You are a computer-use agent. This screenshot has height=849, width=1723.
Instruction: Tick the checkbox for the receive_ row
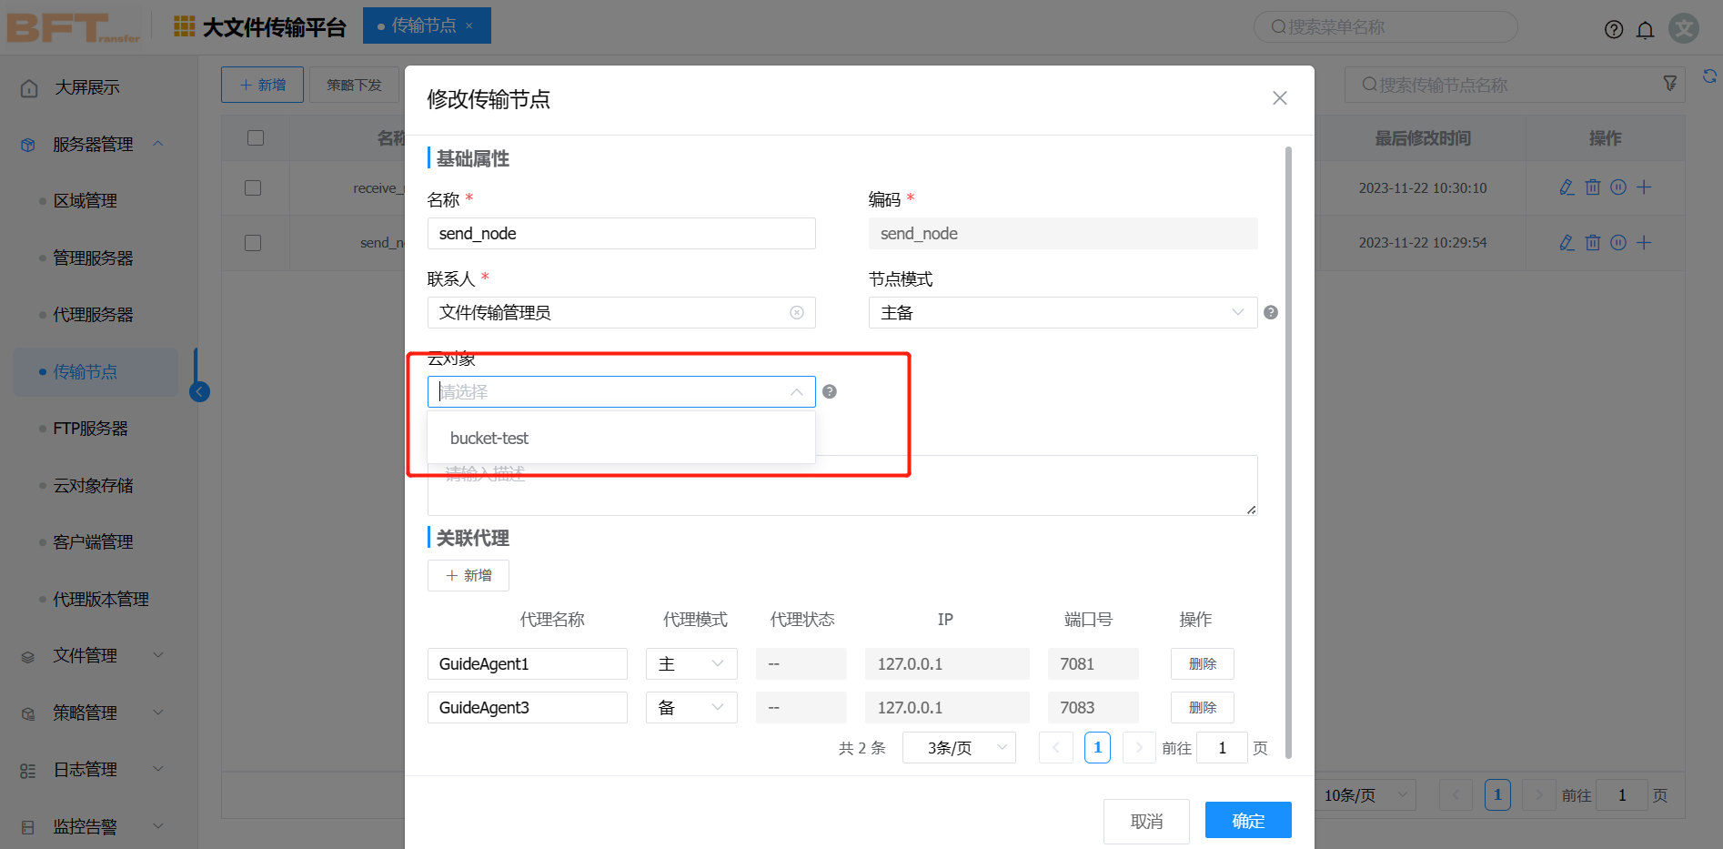253,187
